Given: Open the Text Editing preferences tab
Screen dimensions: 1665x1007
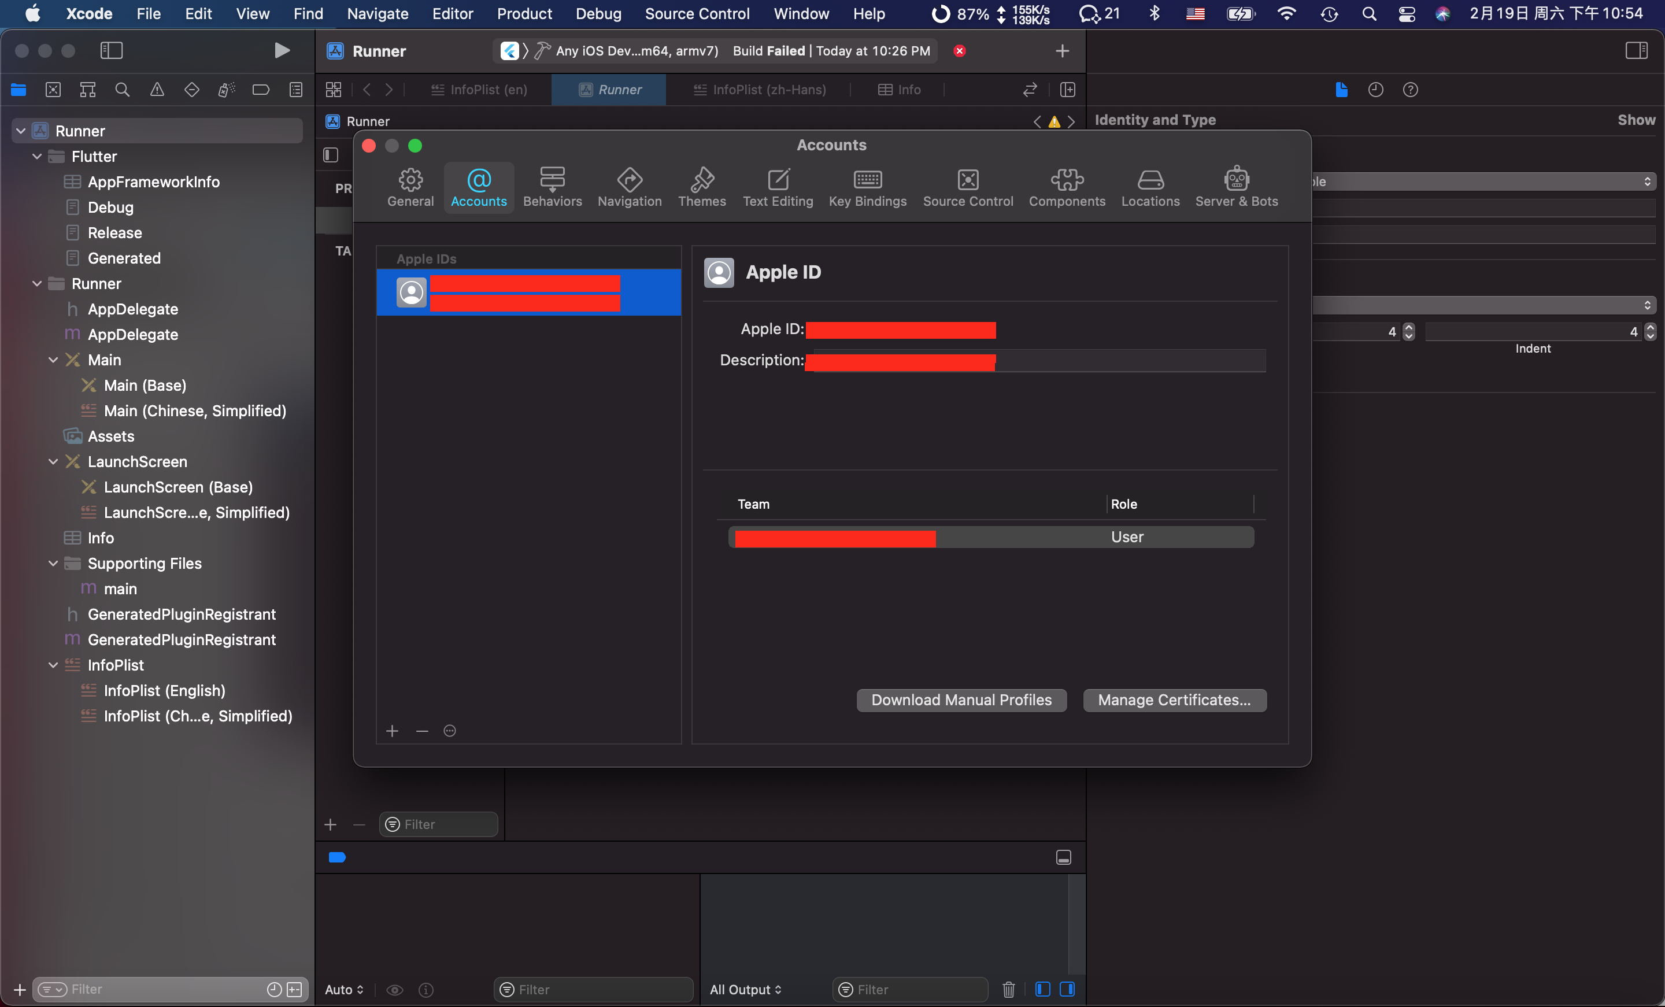Looking at the screenshot, I should [778, 187].
